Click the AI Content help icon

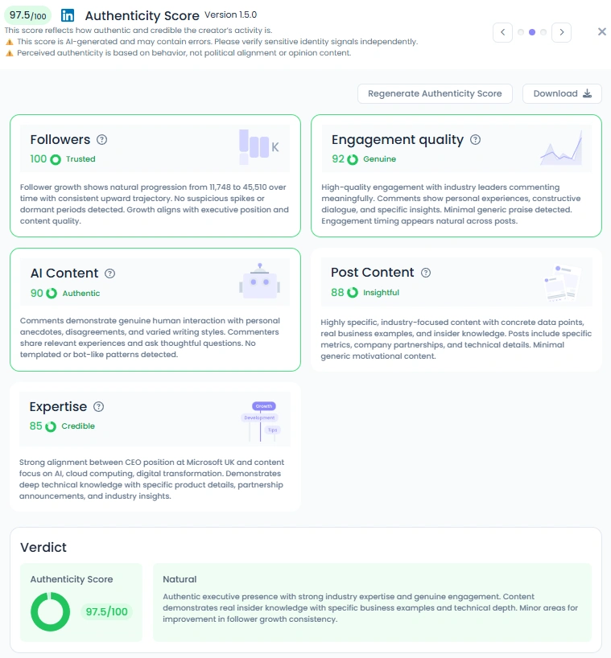109,273
